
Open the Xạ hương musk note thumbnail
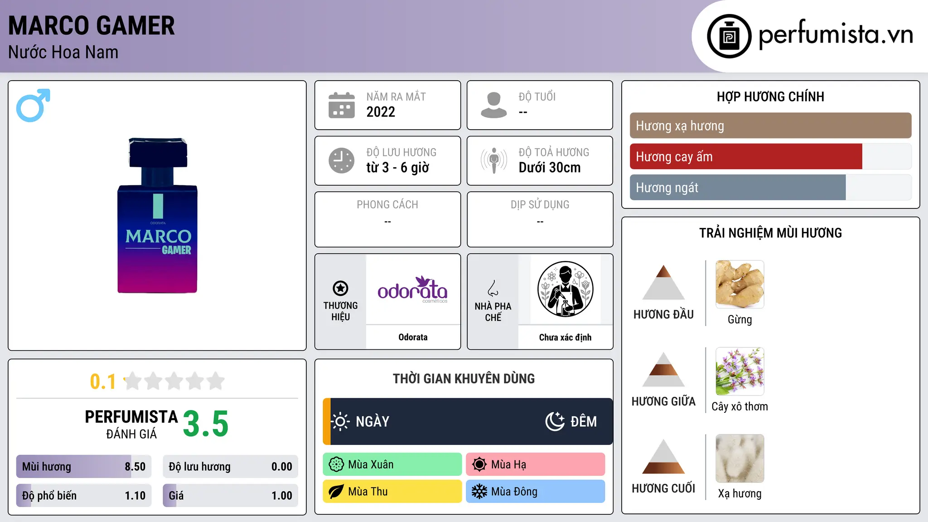pos(739,459)
